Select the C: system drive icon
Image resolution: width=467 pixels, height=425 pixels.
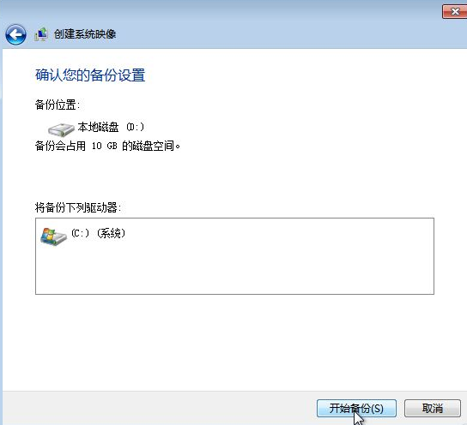click(53, 236)
